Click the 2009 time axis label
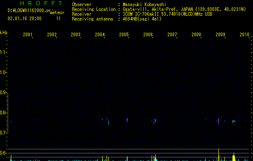 click(220, 34)
